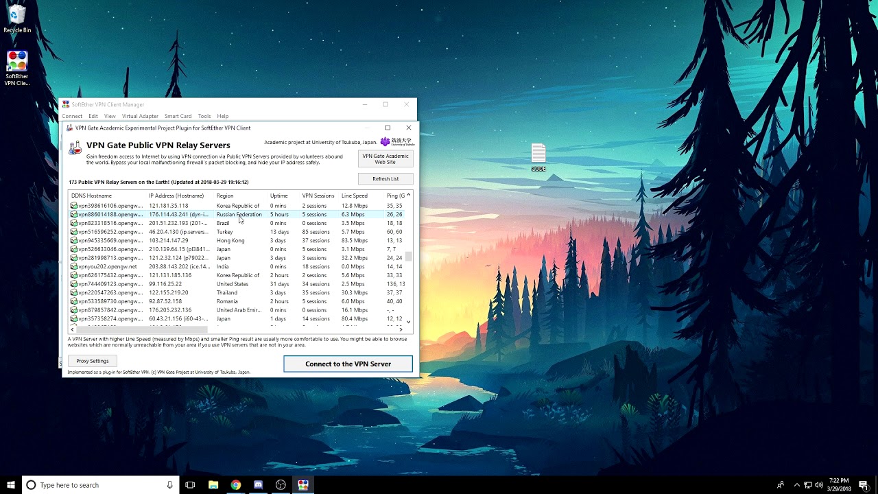
Task: Click the server icon for vpn516596252.opengw
Action: click(x=74, y=232)
